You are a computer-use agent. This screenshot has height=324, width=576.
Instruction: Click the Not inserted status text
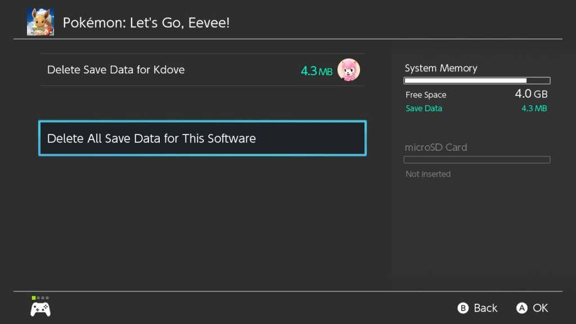point(428,174)
